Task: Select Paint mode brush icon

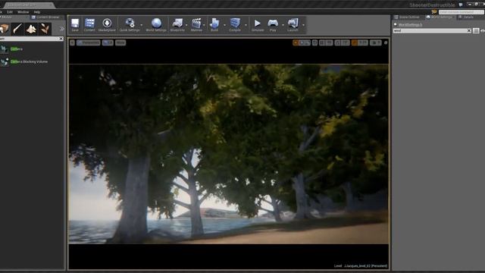Action: 17,29
